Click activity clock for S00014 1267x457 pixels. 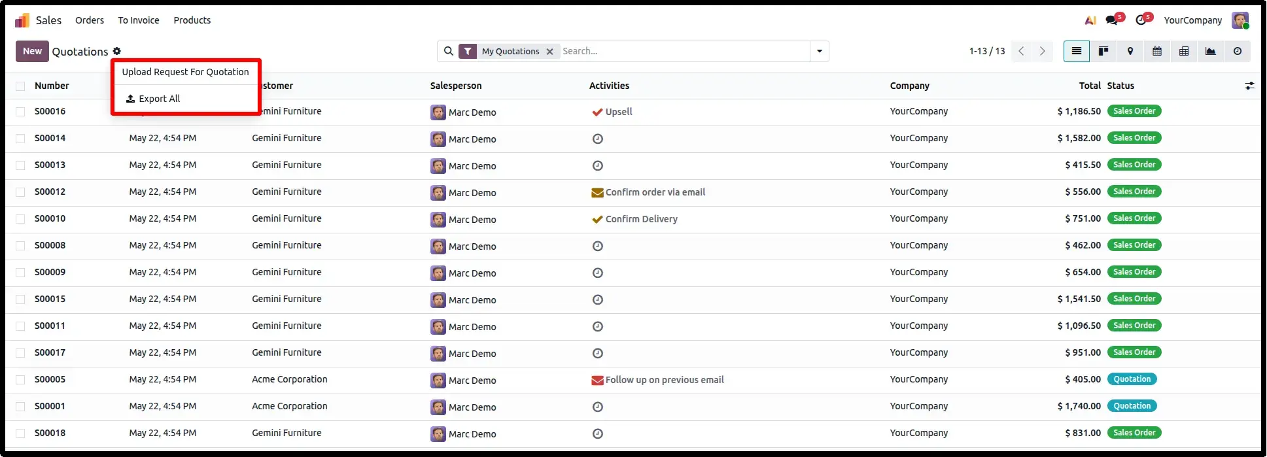(x=597, y=139)
